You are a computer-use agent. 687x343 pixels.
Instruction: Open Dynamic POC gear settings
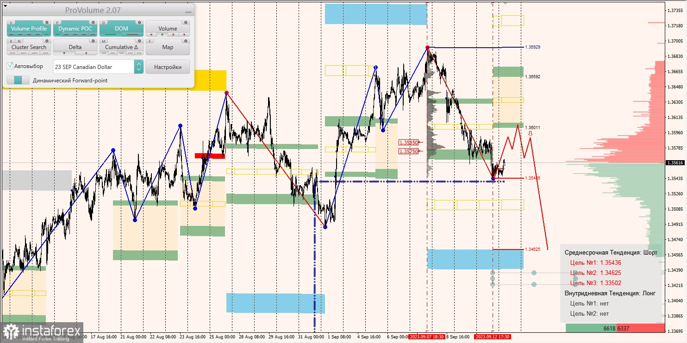tap(93, 22)
